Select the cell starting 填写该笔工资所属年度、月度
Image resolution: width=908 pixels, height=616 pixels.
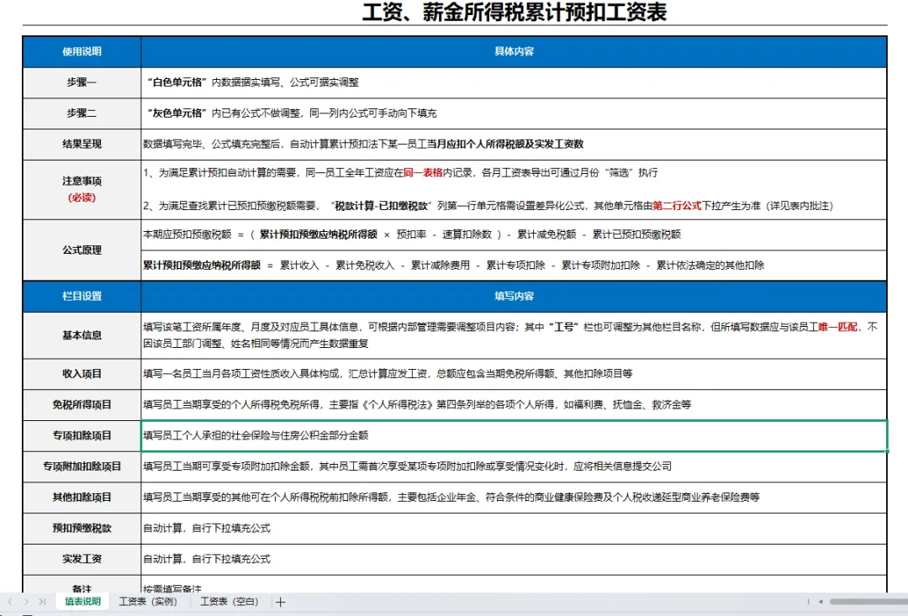pyautogui.click(x=514, y=335)
